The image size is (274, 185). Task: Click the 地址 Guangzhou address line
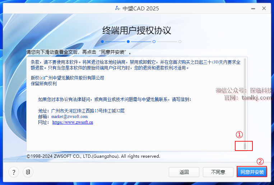(x=81, y=111)
